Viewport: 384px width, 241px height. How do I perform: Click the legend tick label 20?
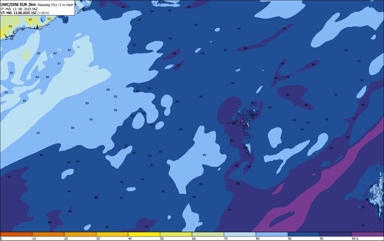tap(66, 239)
